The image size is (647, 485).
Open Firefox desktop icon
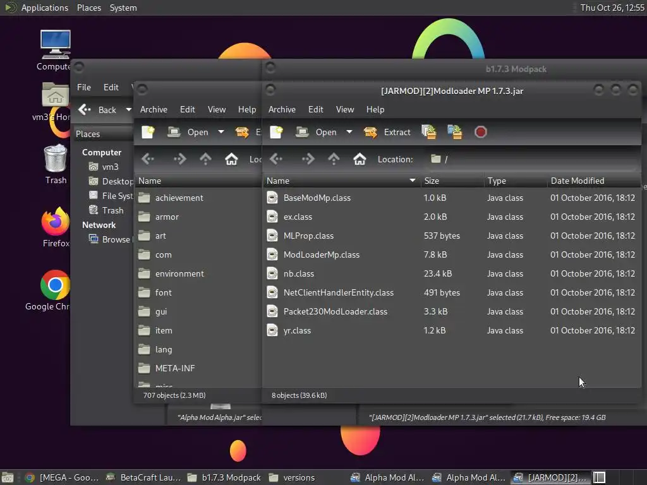coord(56,227)
